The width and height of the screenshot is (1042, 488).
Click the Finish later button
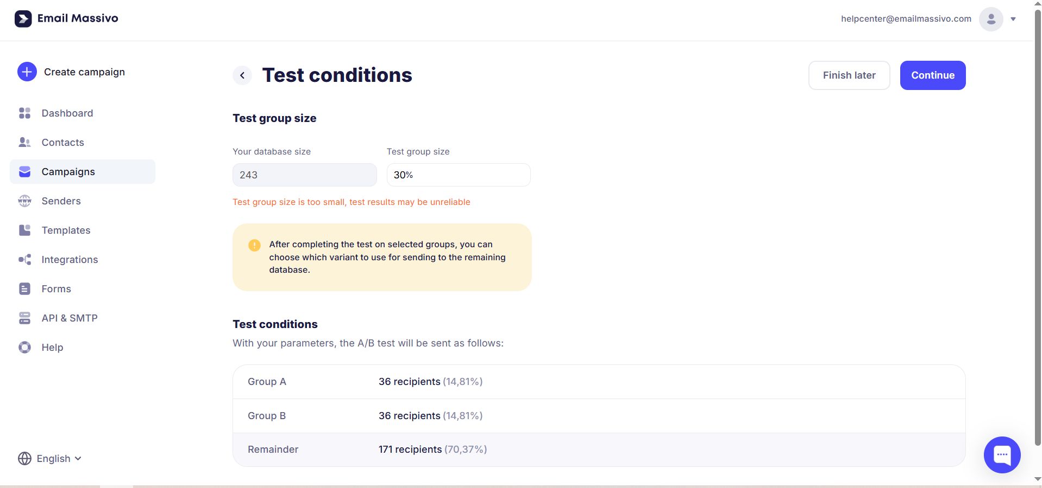tap(849, 75)
